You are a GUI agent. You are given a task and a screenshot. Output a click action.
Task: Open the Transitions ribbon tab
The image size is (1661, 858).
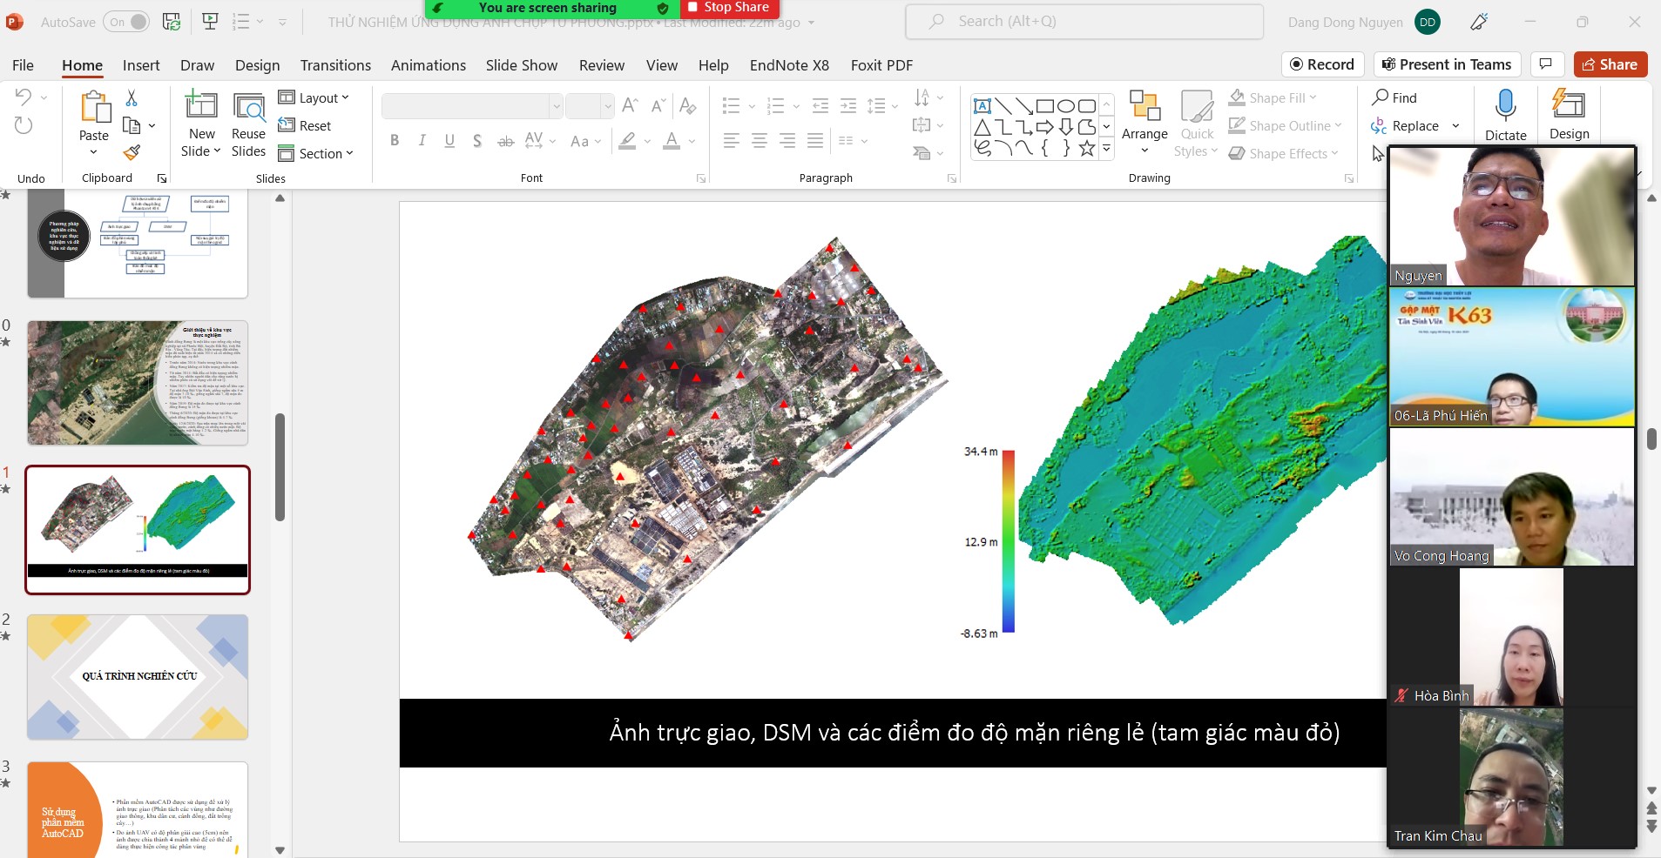click(335, 65)
